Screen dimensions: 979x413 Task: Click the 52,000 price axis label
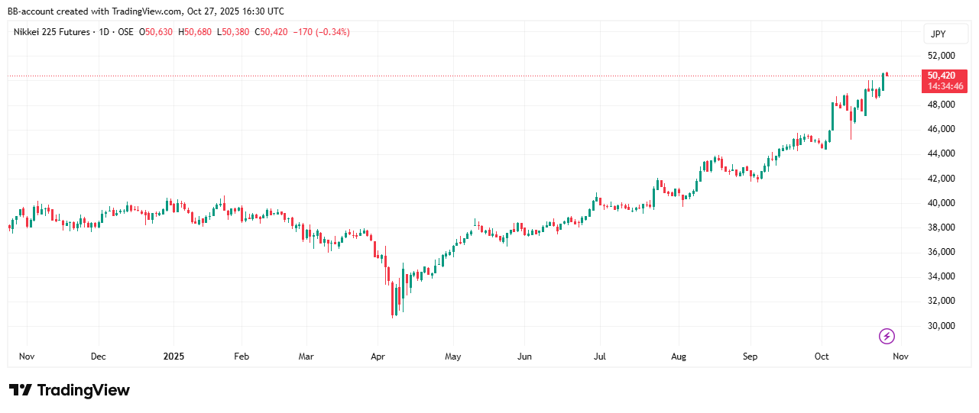(x=941, y=56)
